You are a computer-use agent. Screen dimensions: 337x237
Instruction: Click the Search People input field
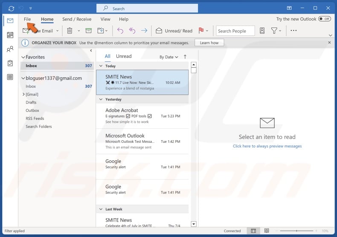pyautogui.click(x=235, y=31)
